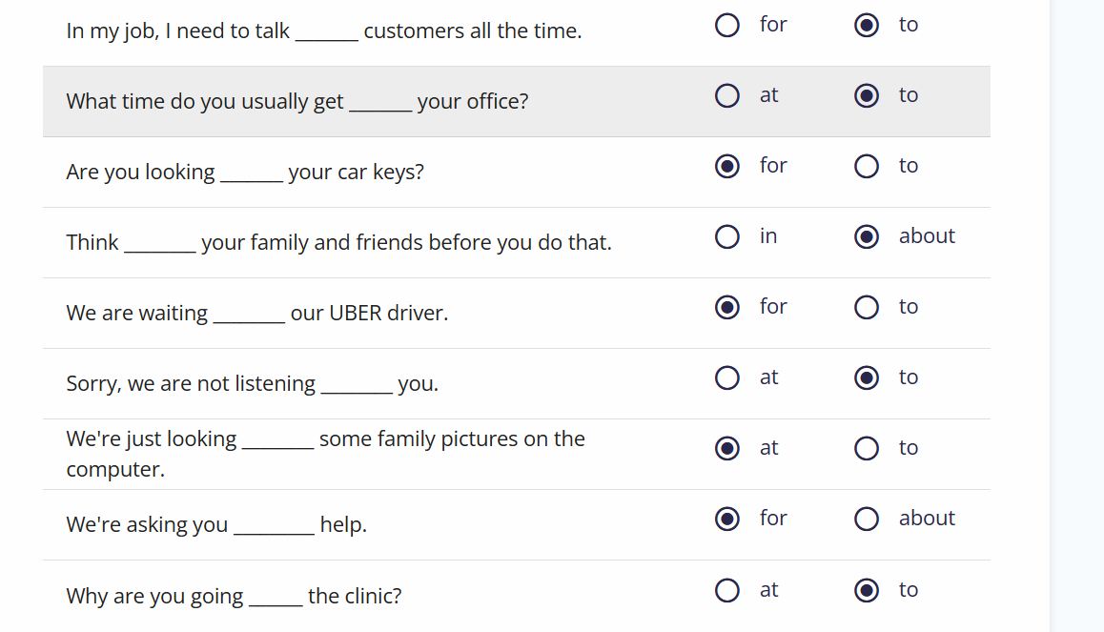1104x632 pixels.
Task: Select 'to' for looking family pictures question
Action: pos(867,448)
